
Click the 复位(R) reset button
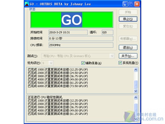click(128, 26)
